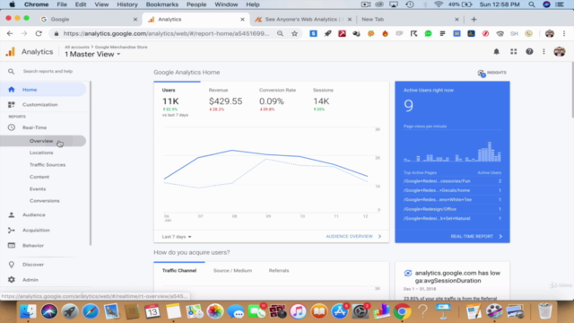Open the Google apps grid icon
The image size is (574, 323).
514,52
